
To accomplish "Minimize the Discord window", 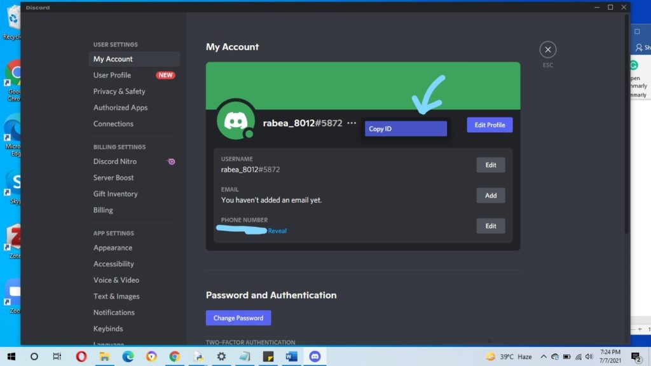I will (597, 7).
